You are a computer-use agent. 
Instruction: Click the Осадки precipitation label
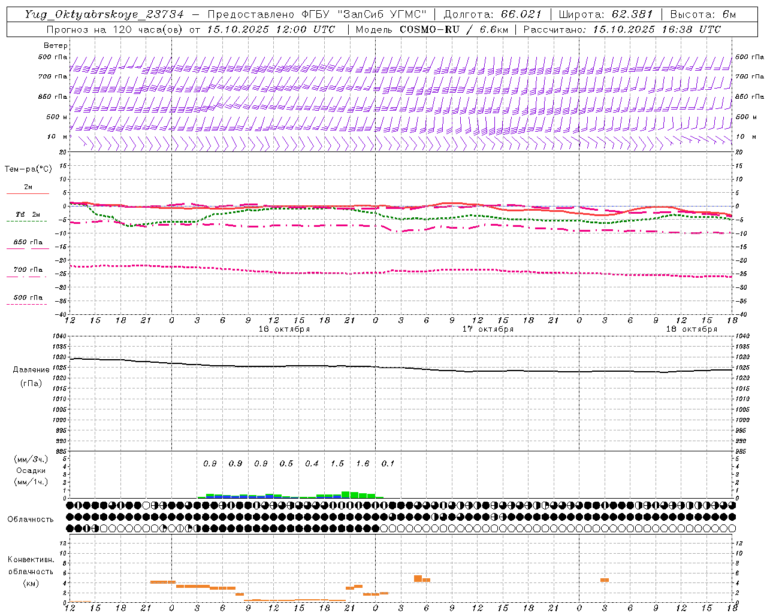[x=31, y=471]
